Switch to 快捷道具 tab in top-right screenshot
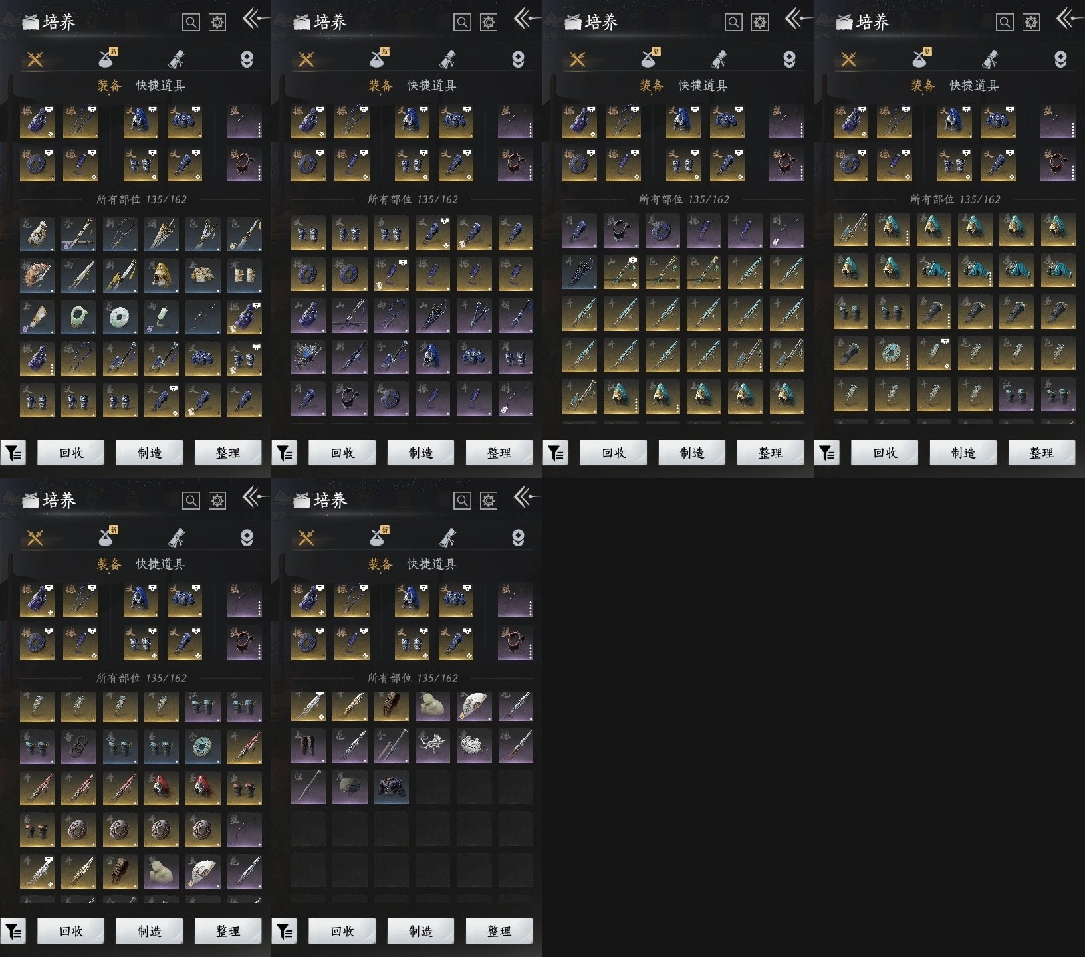 pyautogui.click(x=974, y=85)
